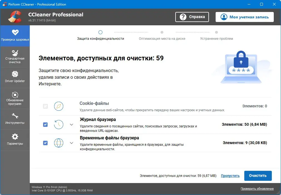
Task: Go to Обновление программ
Action: 15,98
